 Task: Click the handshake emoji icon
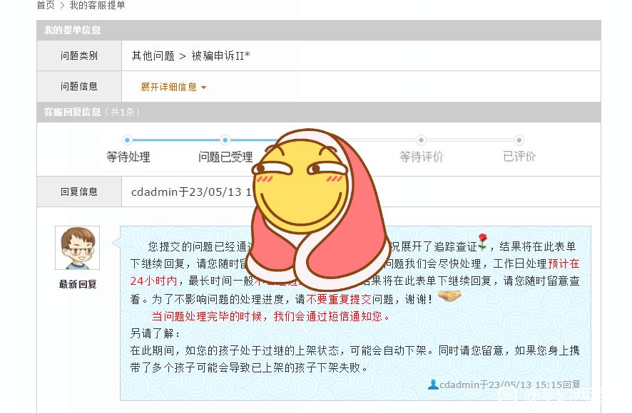tap(449, 296)
